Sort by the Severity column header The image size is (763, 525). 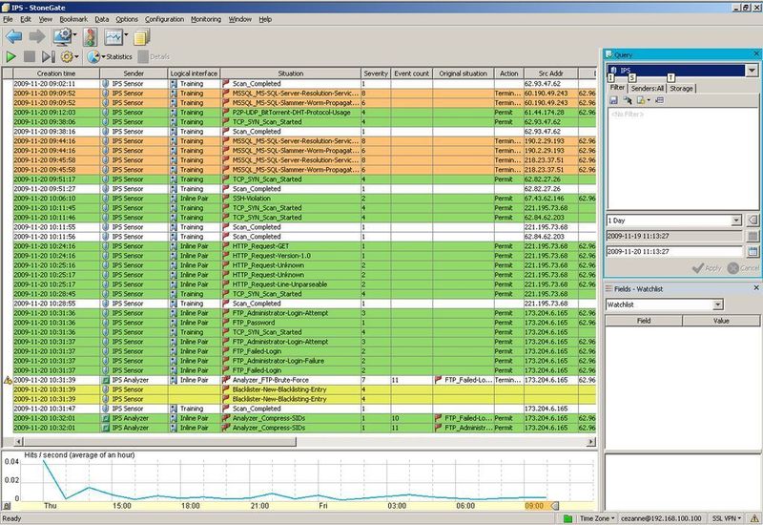[x=376, y=73]
